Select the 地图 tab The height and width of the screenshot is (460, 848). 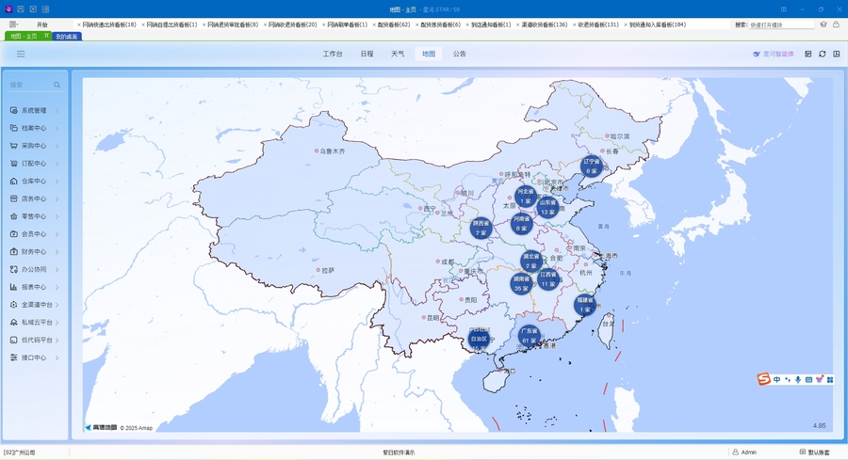(x=429, y=54)
